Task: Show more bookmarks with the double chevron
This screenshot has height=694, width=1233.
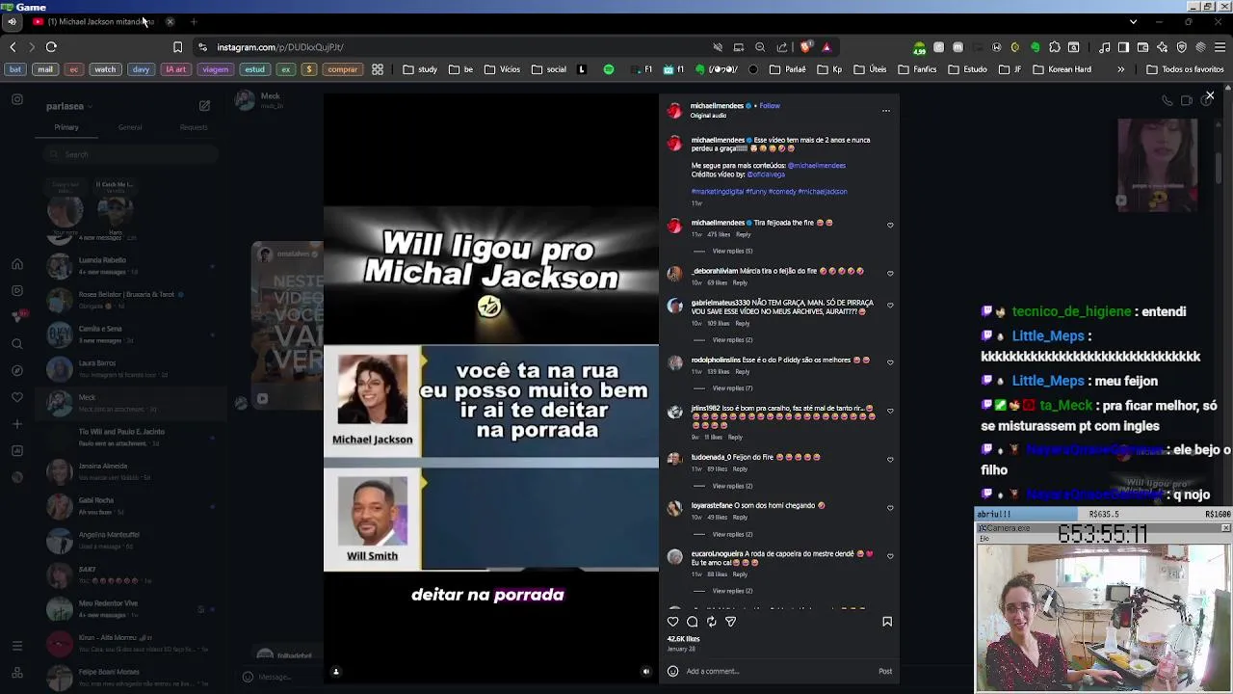Action: (1120, 69)
